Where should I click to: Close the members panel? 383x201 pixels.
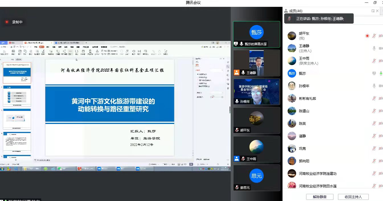(x=378, y=11)
